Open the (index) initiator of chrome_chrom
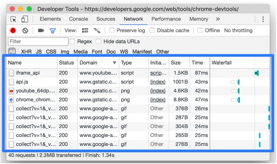 coord(158,100)
